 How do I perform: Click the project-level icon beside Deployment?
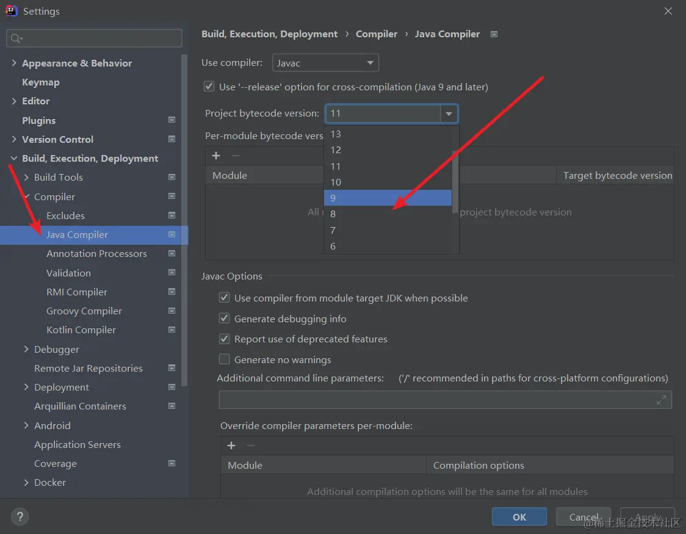pos(172,387)
